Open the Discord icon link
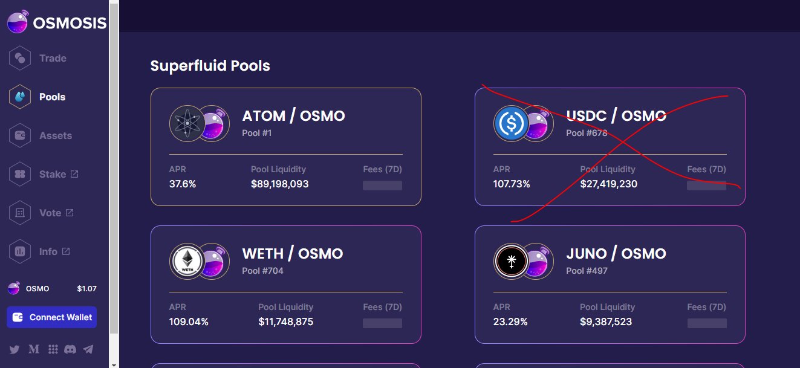This screenshot has width=800, height=368. [70, 349]
